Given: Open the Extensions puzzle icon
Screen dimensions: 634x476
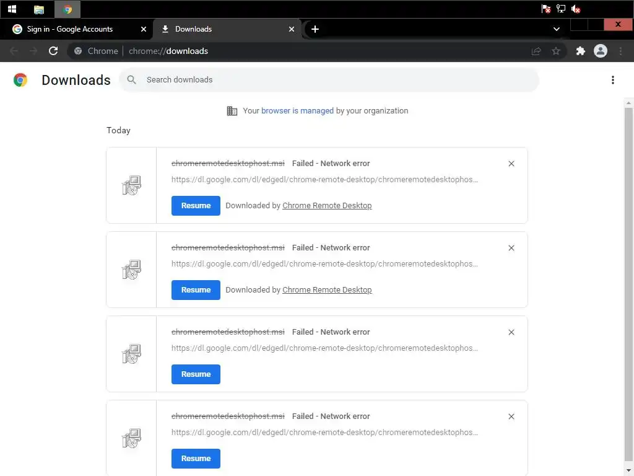Looking at the screenshot, I should [580, 51].
